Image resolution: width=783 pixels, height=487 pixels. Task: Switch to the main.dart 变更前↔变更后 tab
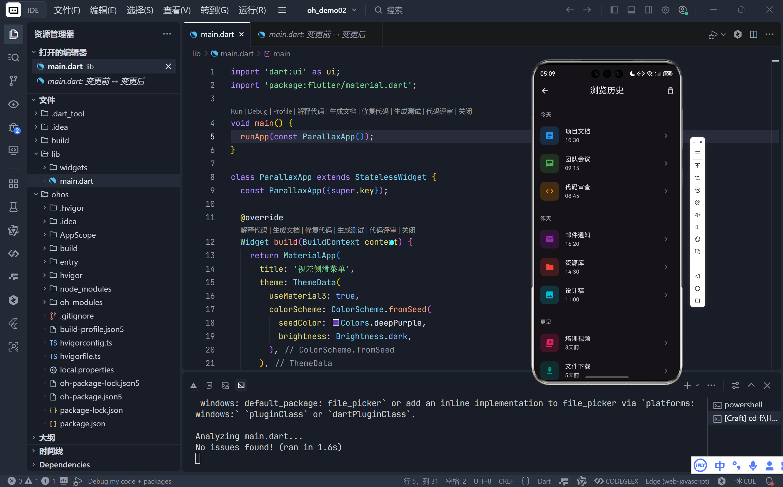tap(317, 34)
